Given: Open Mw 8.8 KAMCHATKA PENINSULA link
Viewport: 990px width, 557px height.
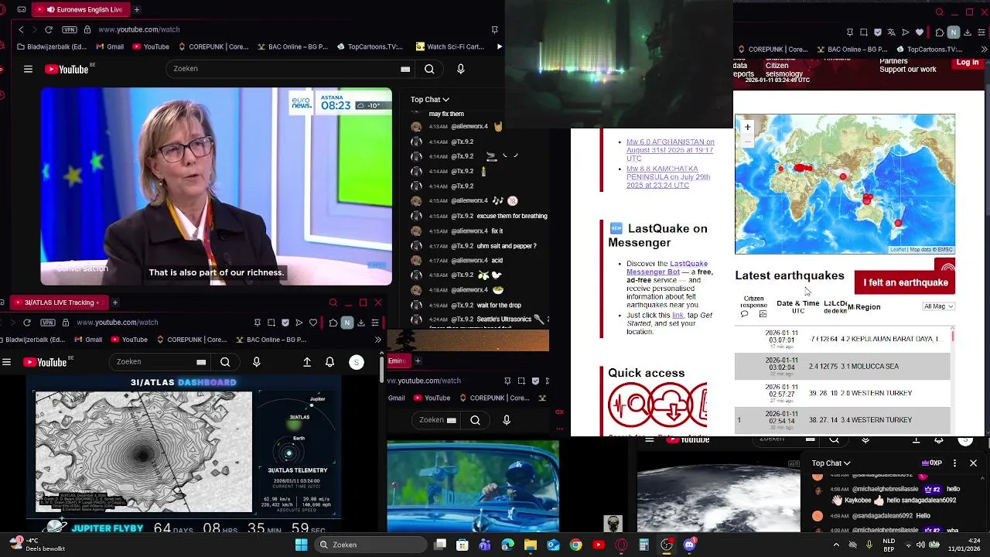Looking at the screenshot, I should [668, 177].
